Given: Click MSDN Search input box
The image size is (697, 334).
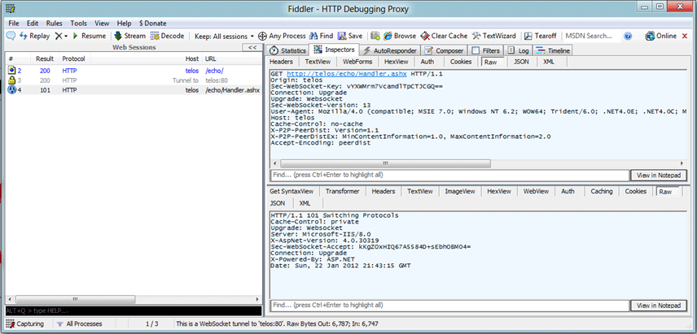Looking at the screenshot, I should tap(591, 36).
